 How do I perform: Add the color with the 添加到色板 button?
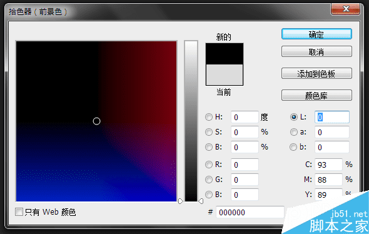pyautogui.click(x=316, y=73)
